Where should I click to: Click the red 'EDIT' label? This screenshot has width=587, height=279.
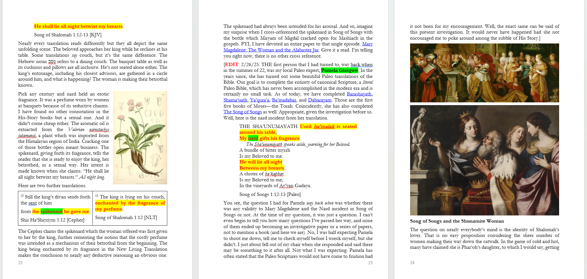[232, 65]
